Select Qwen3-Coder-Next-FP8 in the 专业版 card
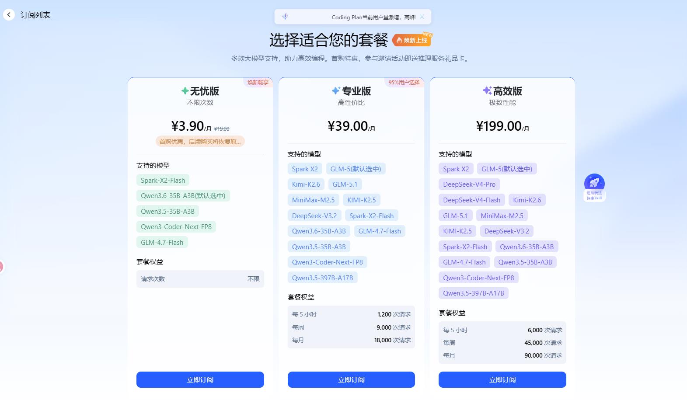The image size is (687, 400). point(328,262)
